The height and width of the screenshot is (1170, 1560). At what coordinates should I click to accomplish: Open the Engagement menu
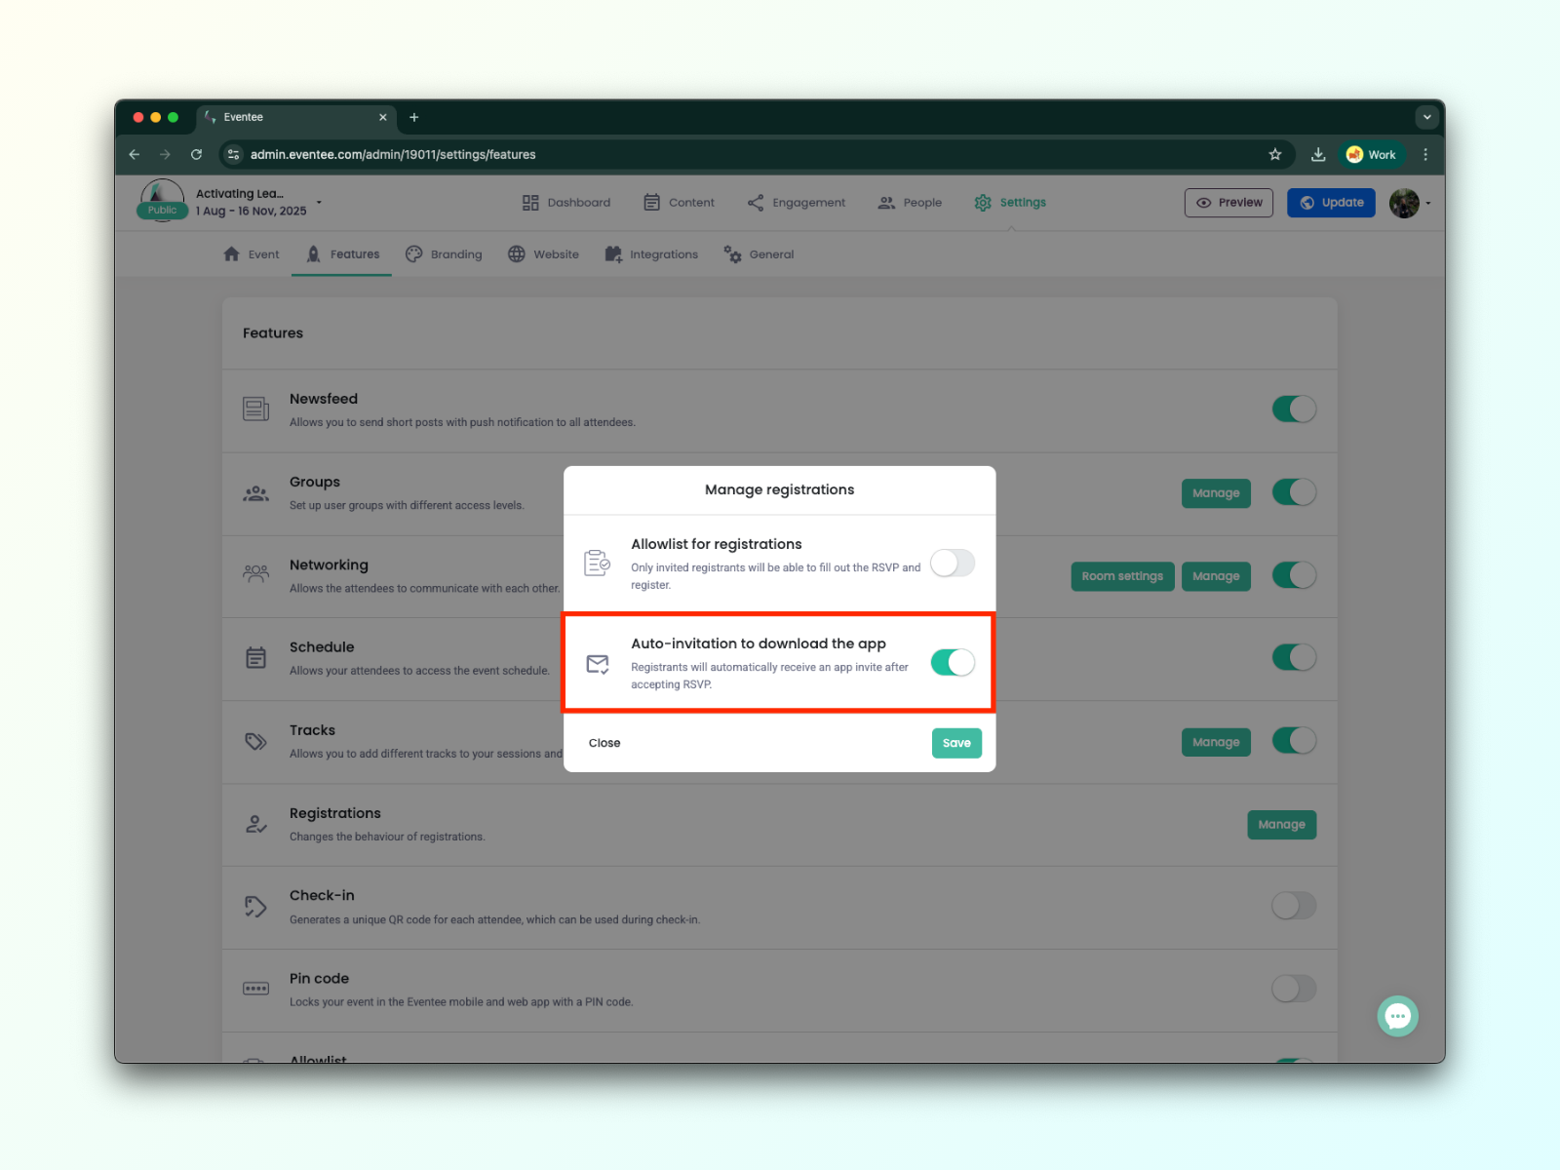pos(797,203)
